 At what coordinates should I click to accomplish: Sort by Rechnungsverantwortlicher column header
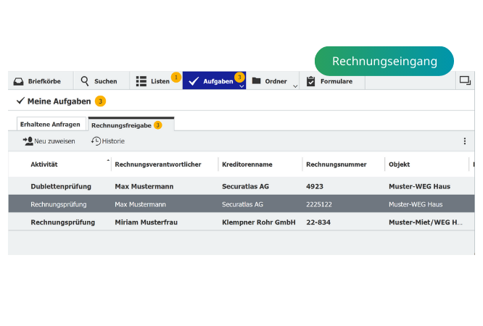point(158,164)
